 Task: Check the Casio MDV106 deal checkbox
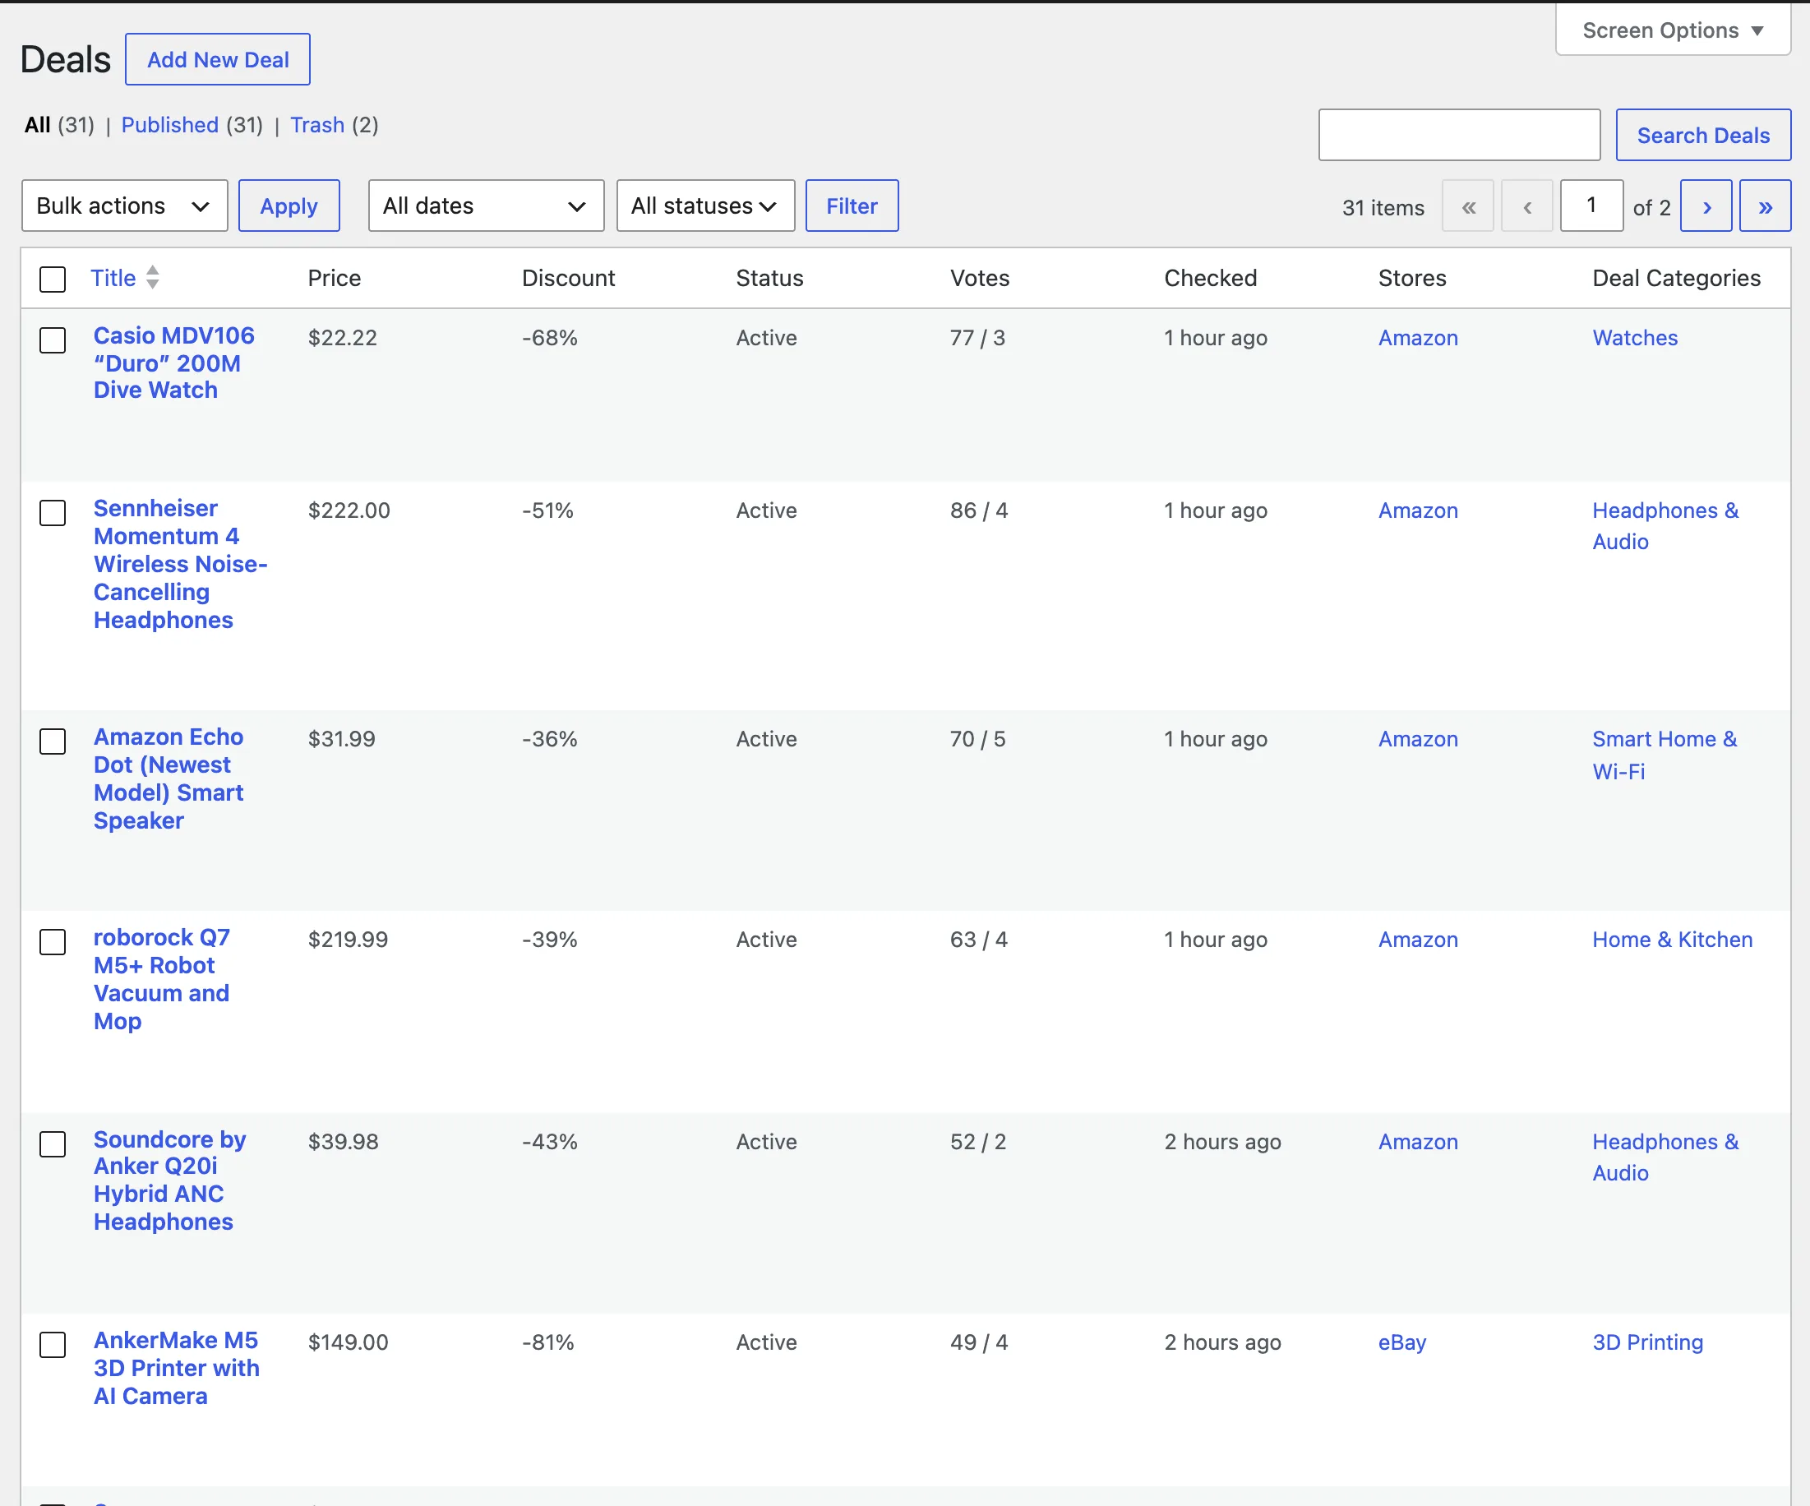[x=53, y=340]
